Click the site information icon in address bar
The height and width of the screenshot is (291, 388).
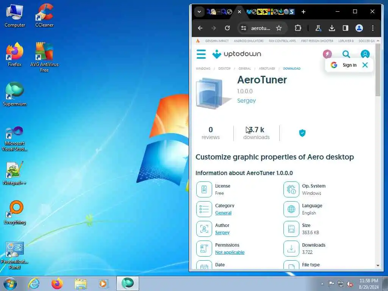coord(244,28)
